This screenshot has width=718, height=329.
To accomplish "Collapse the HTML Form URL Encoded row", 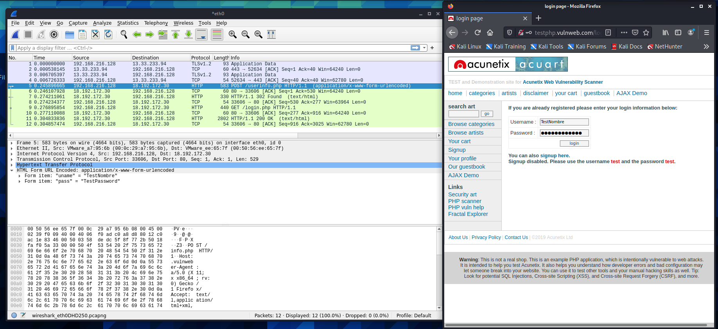I will click(12, 170).
